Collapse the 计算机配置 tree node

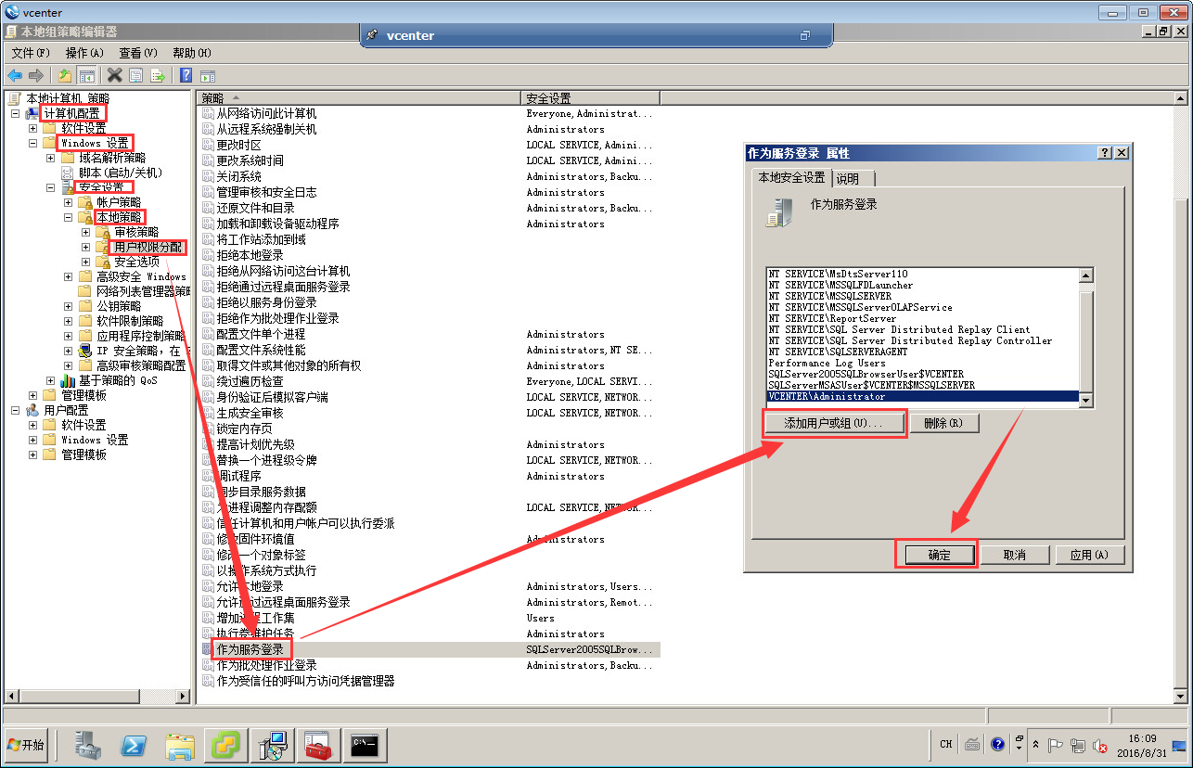[x=16, y=113]
